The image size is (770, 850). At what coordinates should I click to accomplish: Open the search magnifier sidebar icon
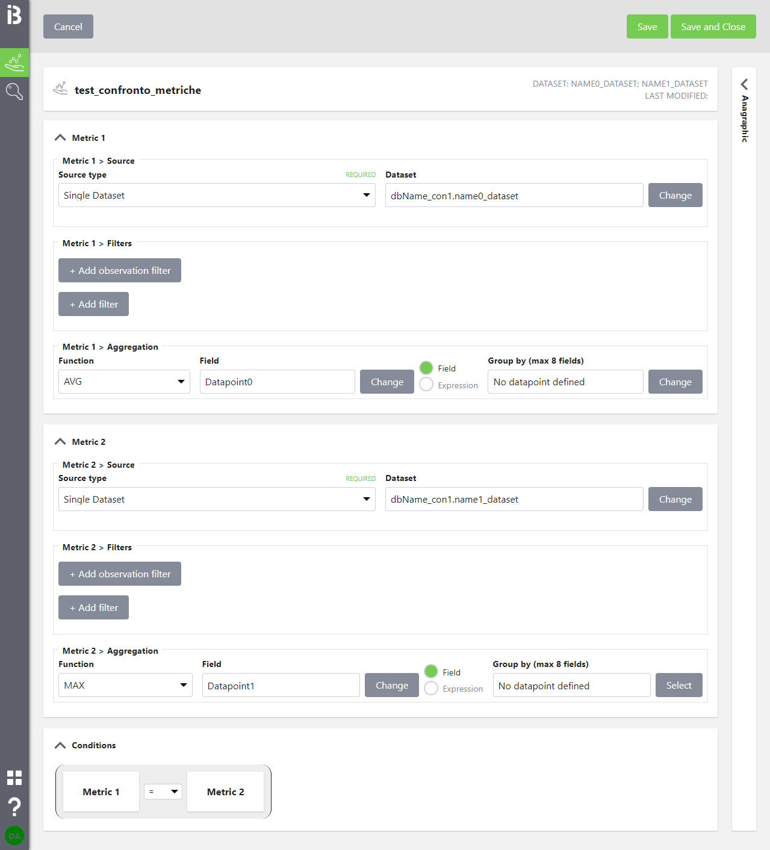[x=14, y=92]
